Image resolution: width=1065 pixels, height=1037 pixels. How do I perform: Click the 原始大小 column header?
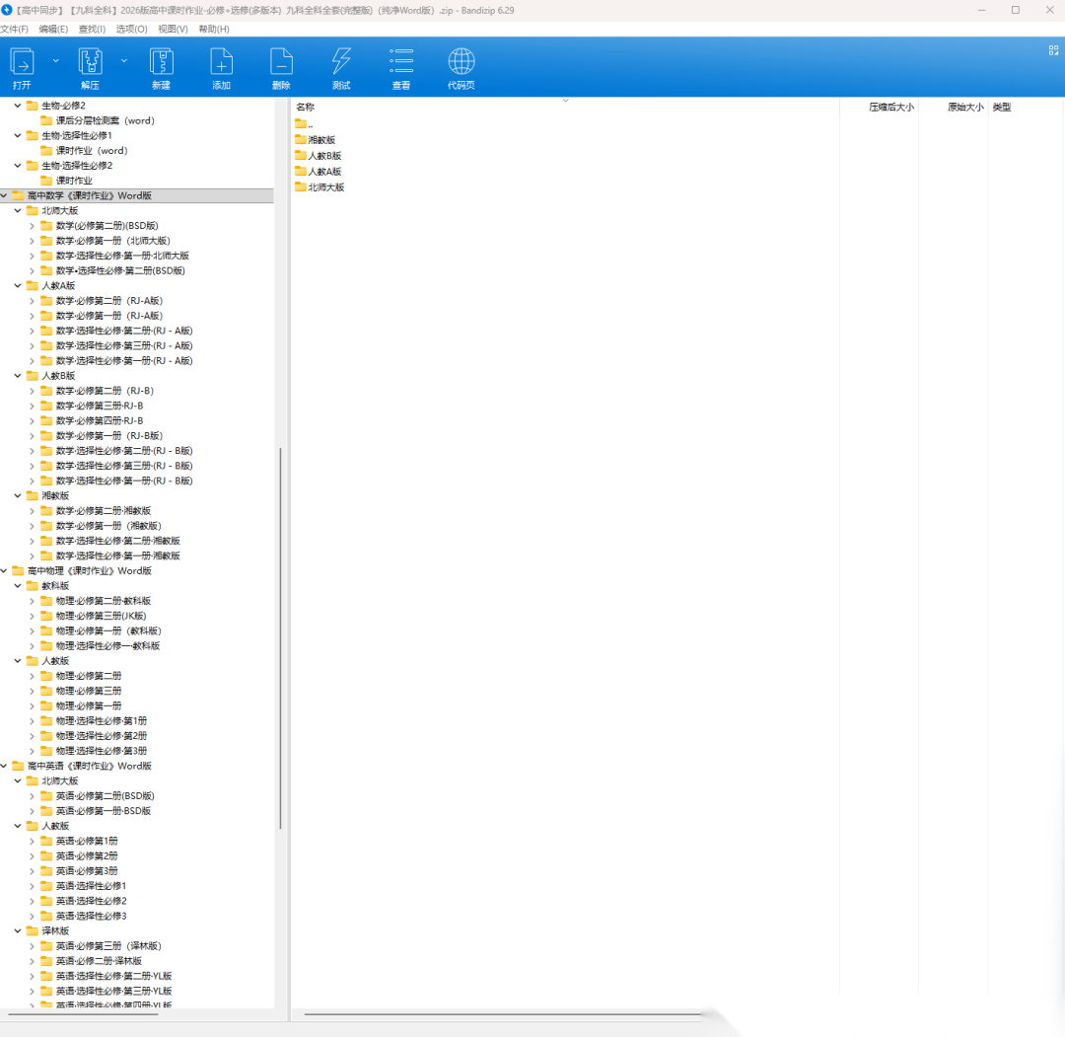point(964,107)
